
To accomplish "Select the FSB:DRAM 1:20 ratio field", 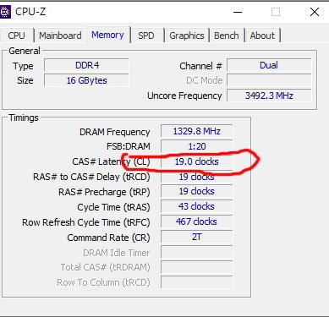I will coord(197,146).
